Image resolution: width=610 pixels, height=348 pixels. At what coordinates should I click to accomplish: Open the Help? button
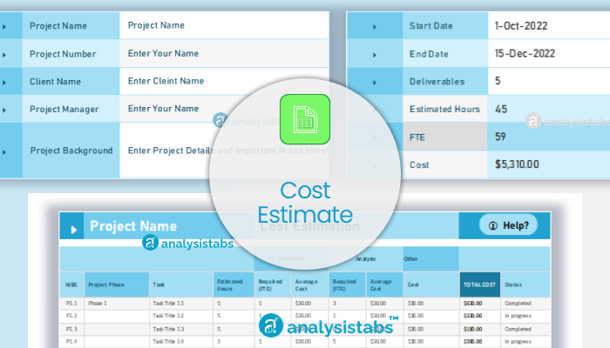(x=508, y=226)
